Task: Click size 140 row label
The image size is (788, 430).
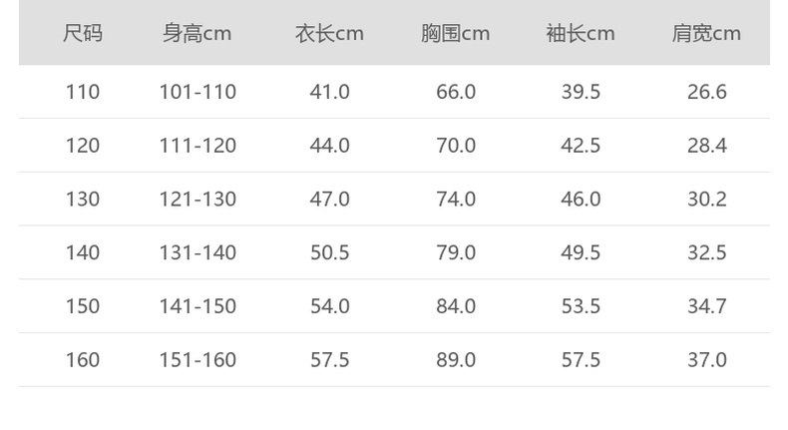Action: (x=83, y=252)
